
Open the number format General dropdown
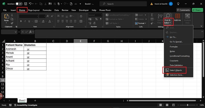coord(101,15)
